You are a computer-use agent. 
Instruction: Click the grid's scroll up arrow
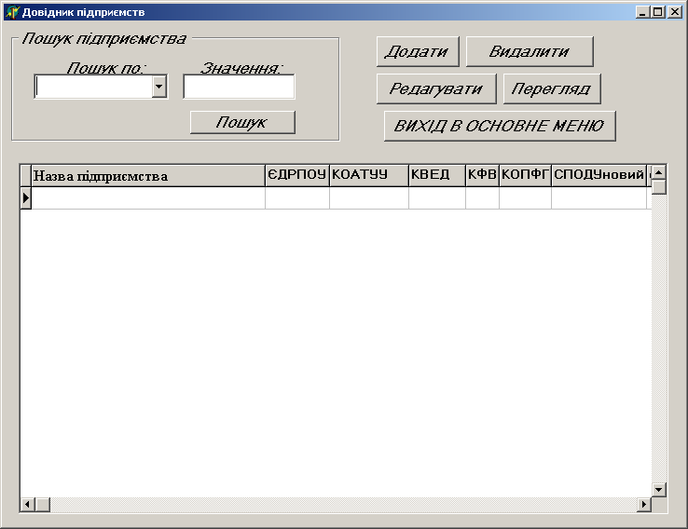(x=659, y=172)
